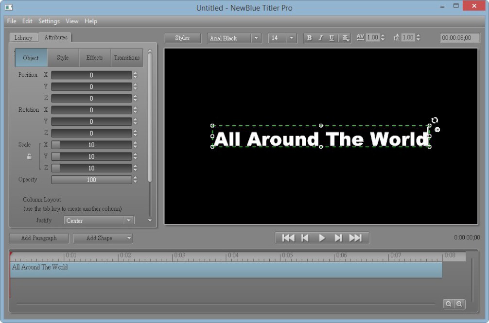Play the title preview

pos(322,238)
